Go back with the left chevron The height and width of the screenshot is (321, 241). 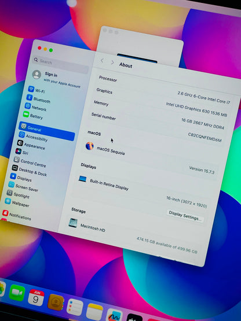[102, 61]
